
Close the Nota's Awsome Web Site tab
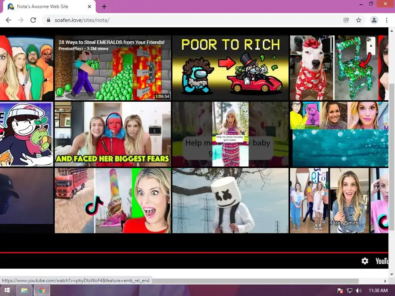[x=89, y=7]
